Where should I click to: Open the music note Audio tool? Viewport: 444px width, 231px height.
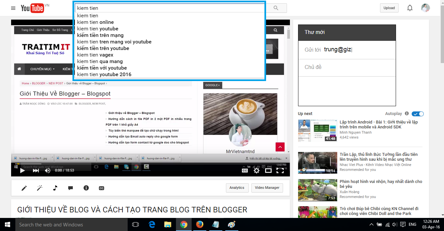[x=55, y=188]
